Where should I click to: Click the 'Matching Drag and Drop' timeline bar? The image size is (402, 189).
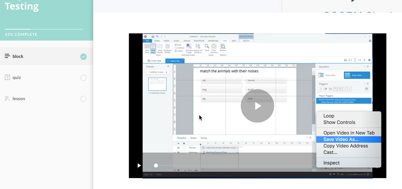[220, 153]
